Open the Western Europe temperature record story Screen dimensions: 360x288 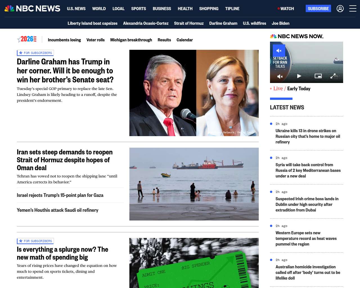[x=306, y=238]
